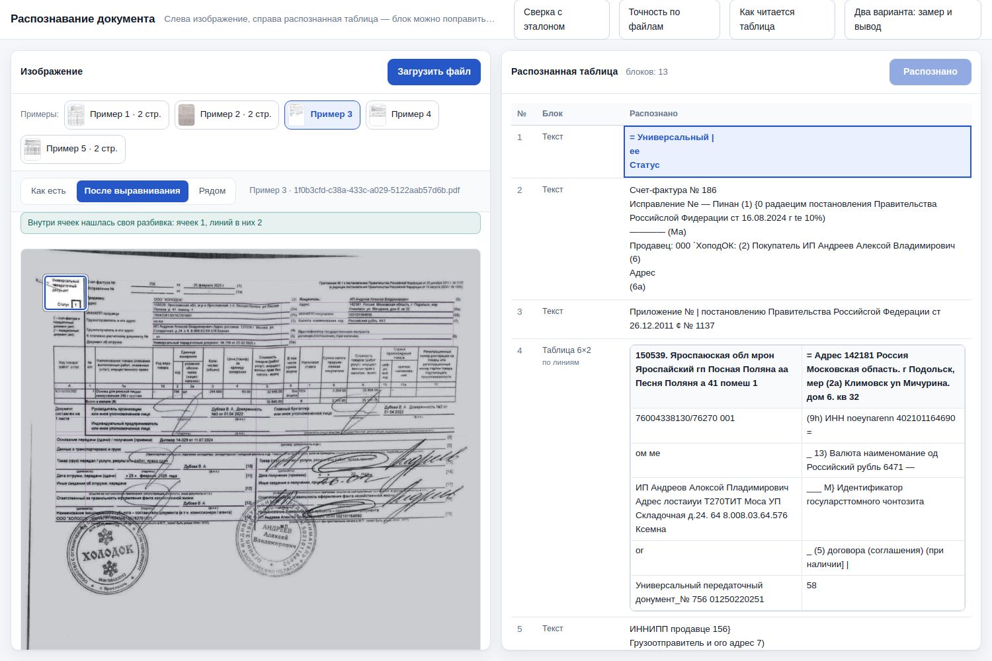The image size is (992, 661).
Task: Click the recognized text «Счет-фактура № 186»
Action: [x=673, y=190]
